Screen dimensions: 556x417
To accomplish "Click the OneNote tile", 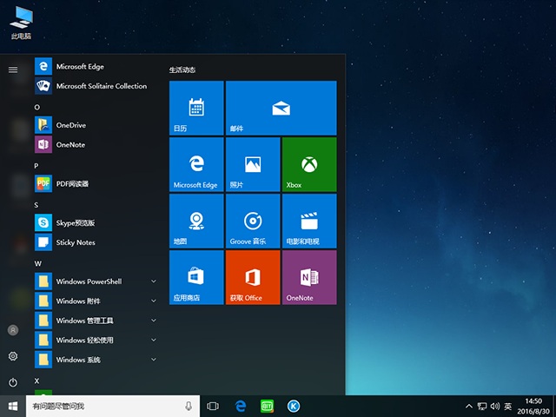I will (308, 278).
